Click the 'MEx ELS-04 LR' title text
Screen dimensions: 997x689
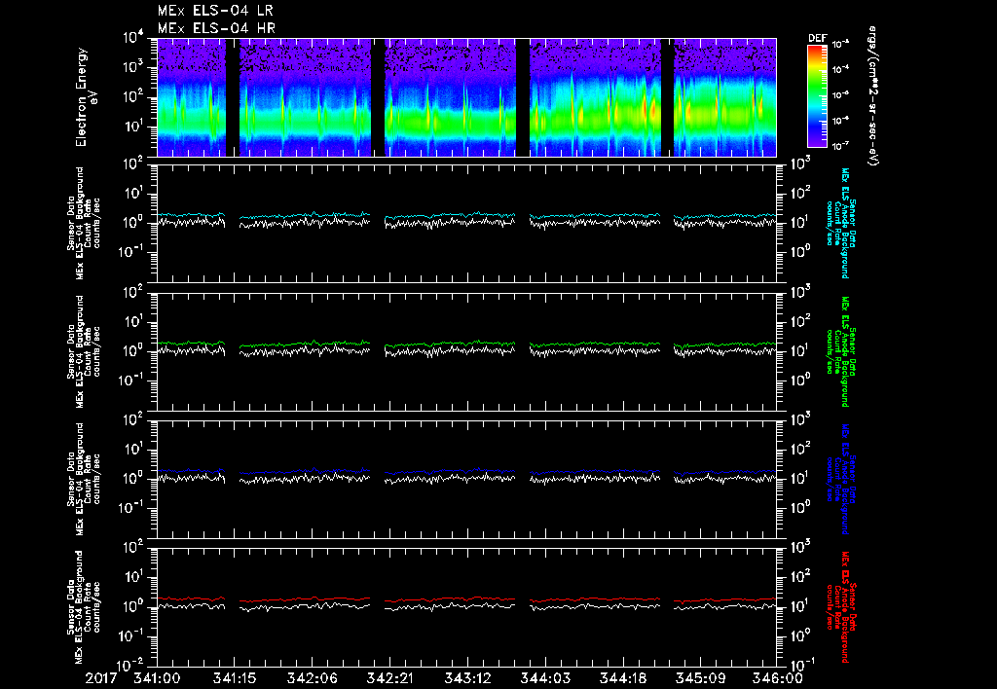pyautogui.click(x=215, y=11)
